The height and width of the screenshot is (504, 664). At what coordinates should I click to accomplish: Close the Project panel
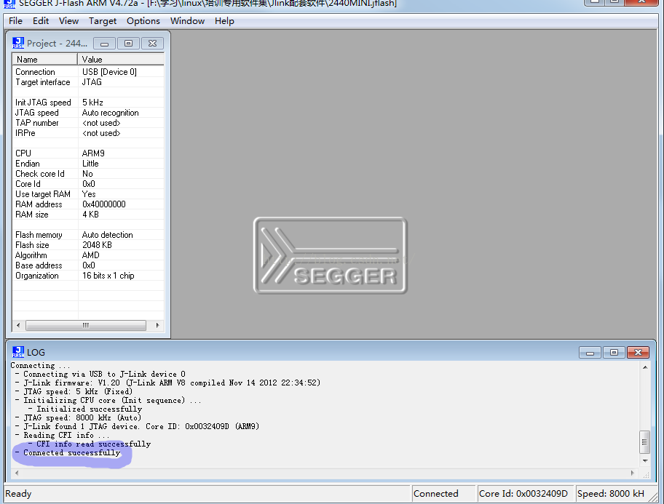pos(152,43)
